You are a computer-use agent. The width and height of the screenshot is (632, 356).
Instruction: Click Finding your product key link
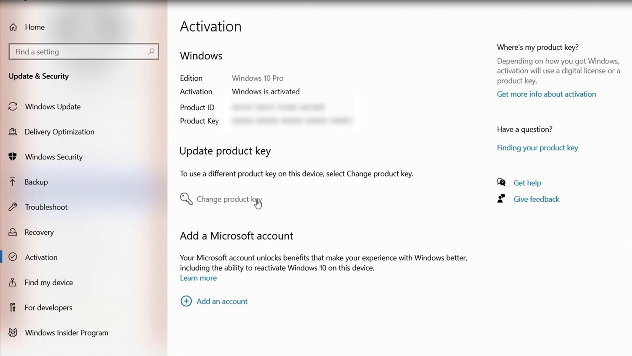pyautogui.click(x=538, y=147)
